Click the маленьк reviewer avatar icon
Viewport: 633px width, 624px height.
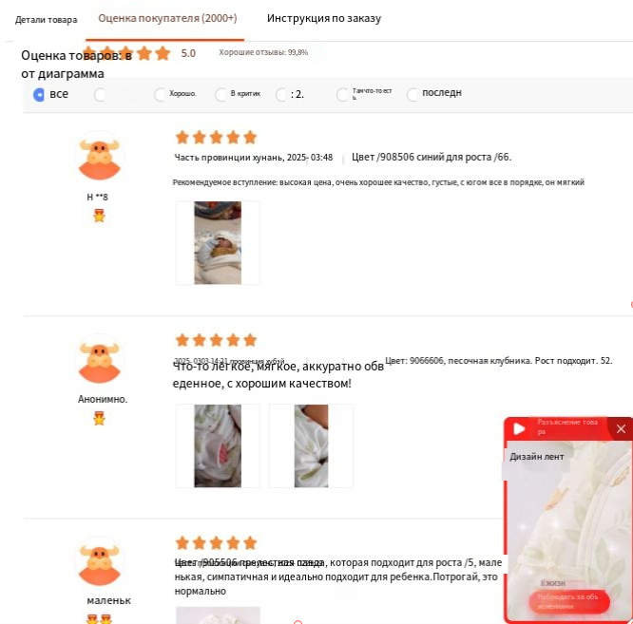(99, 561)
